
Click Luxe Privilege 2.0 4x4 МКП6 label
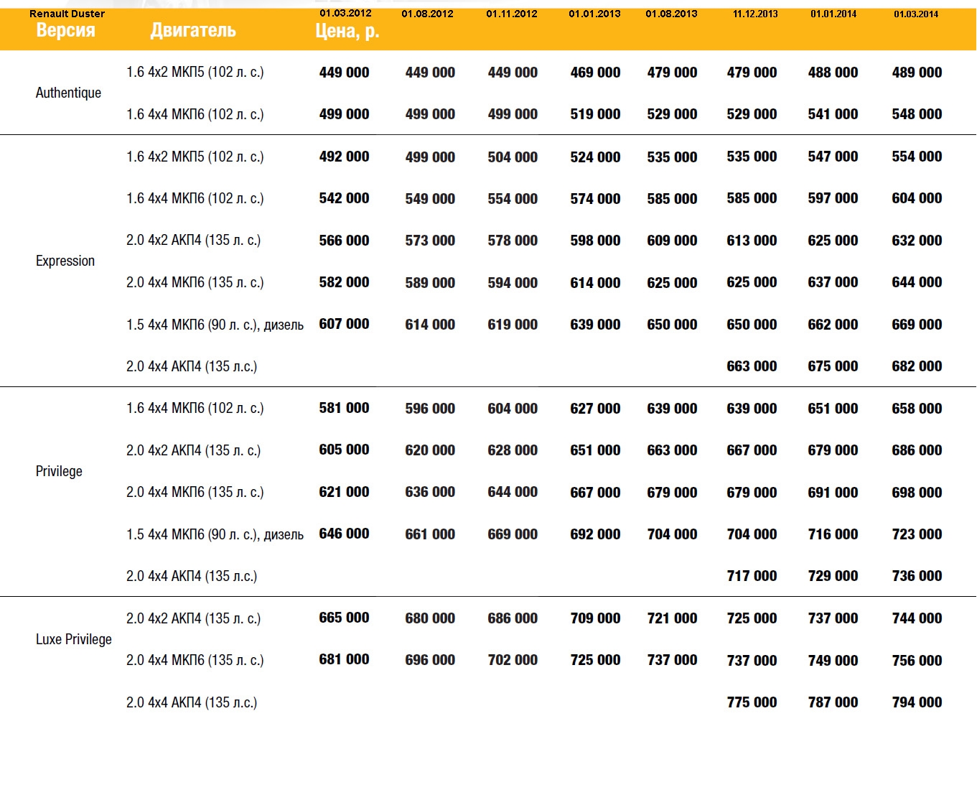[195, 660]
